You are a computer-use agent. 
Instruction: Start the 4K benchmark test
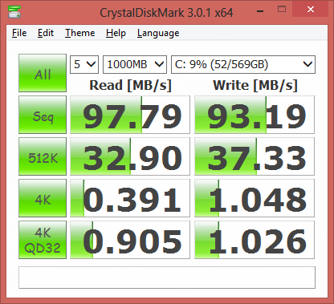43,198
